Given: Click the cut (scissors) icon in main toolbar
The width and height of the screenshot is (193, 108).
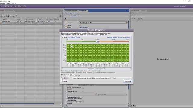Looking at the screenshot, I should point(5,6).
